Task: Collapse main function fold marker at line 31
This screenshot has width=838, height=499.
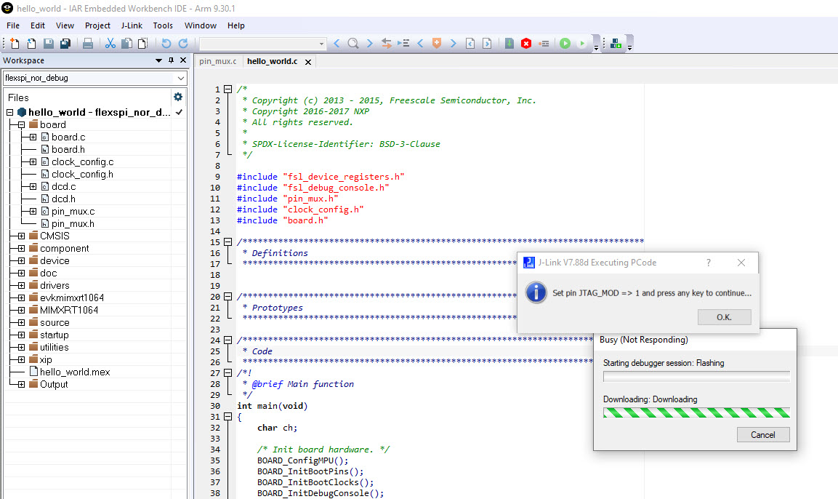Action: 228,416
